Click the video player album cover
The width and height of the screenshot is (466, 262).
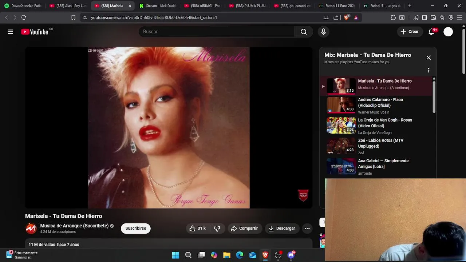coord(169,128)
